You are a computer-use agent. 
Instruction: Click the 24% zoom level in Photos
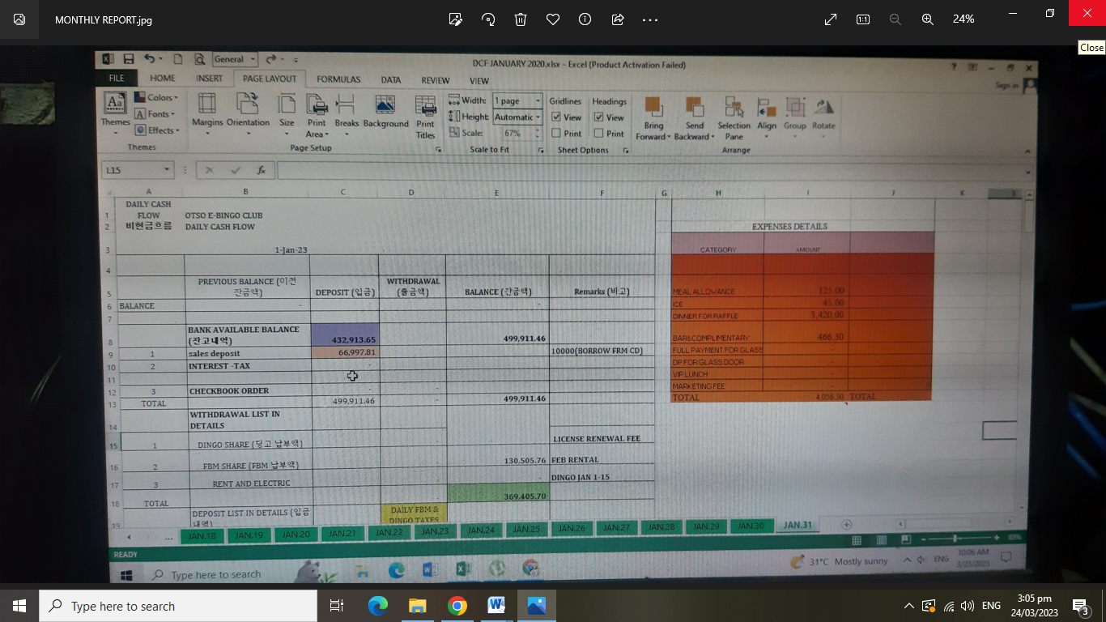(x=963, y=19)
